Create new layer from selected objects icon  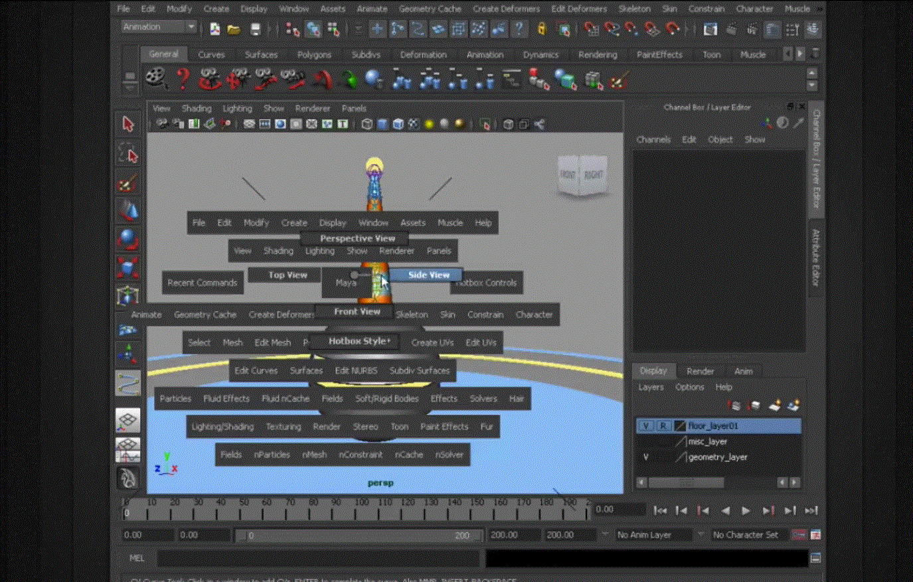click(793, 405)
